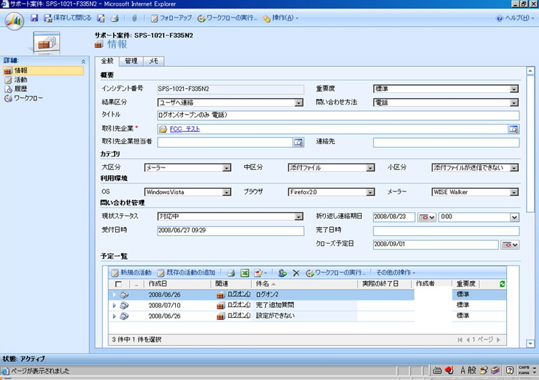Screen dimensions: 539x380
Task: Click the 受付日時 date field
Action: coord(230,230)
